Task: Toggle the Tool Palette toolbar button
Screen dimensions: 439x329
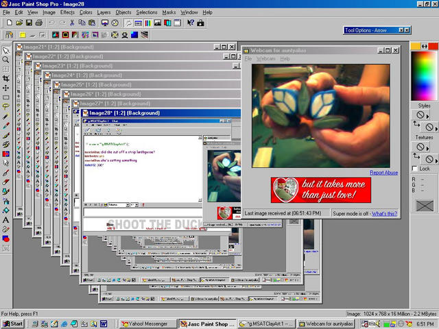Action: [x=128, y=23]
